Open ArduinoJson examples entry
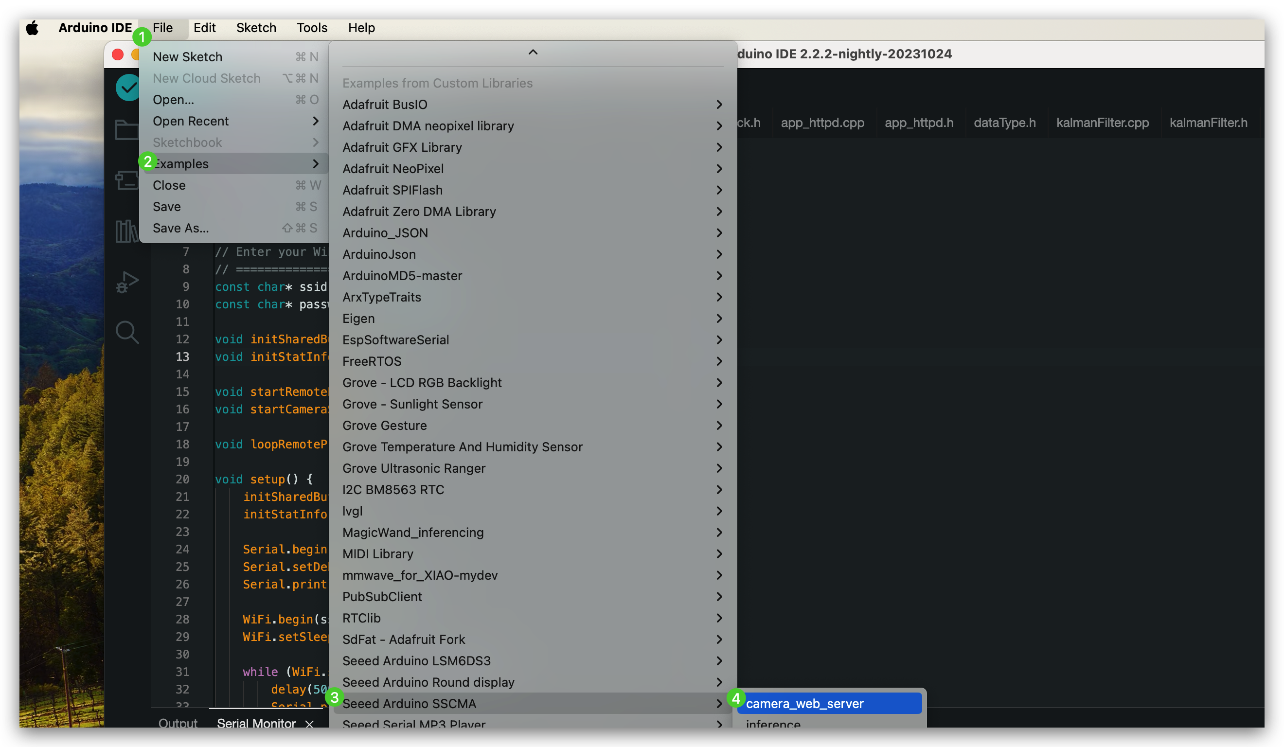This screenshot has height=747, width=1284. [533, 254]
